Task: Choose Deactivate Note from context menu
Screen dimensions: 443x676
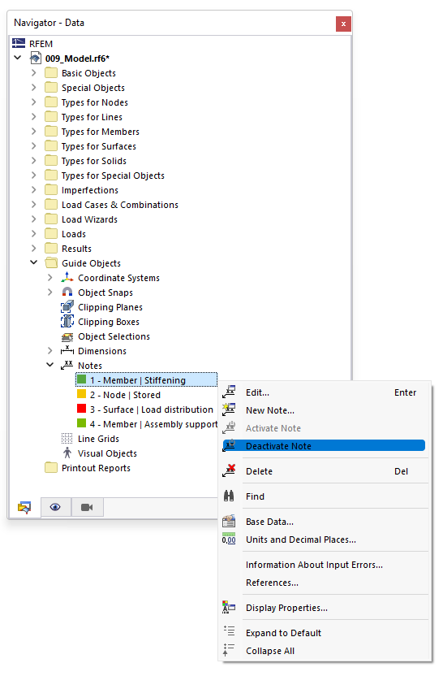Action: point(324,446)
